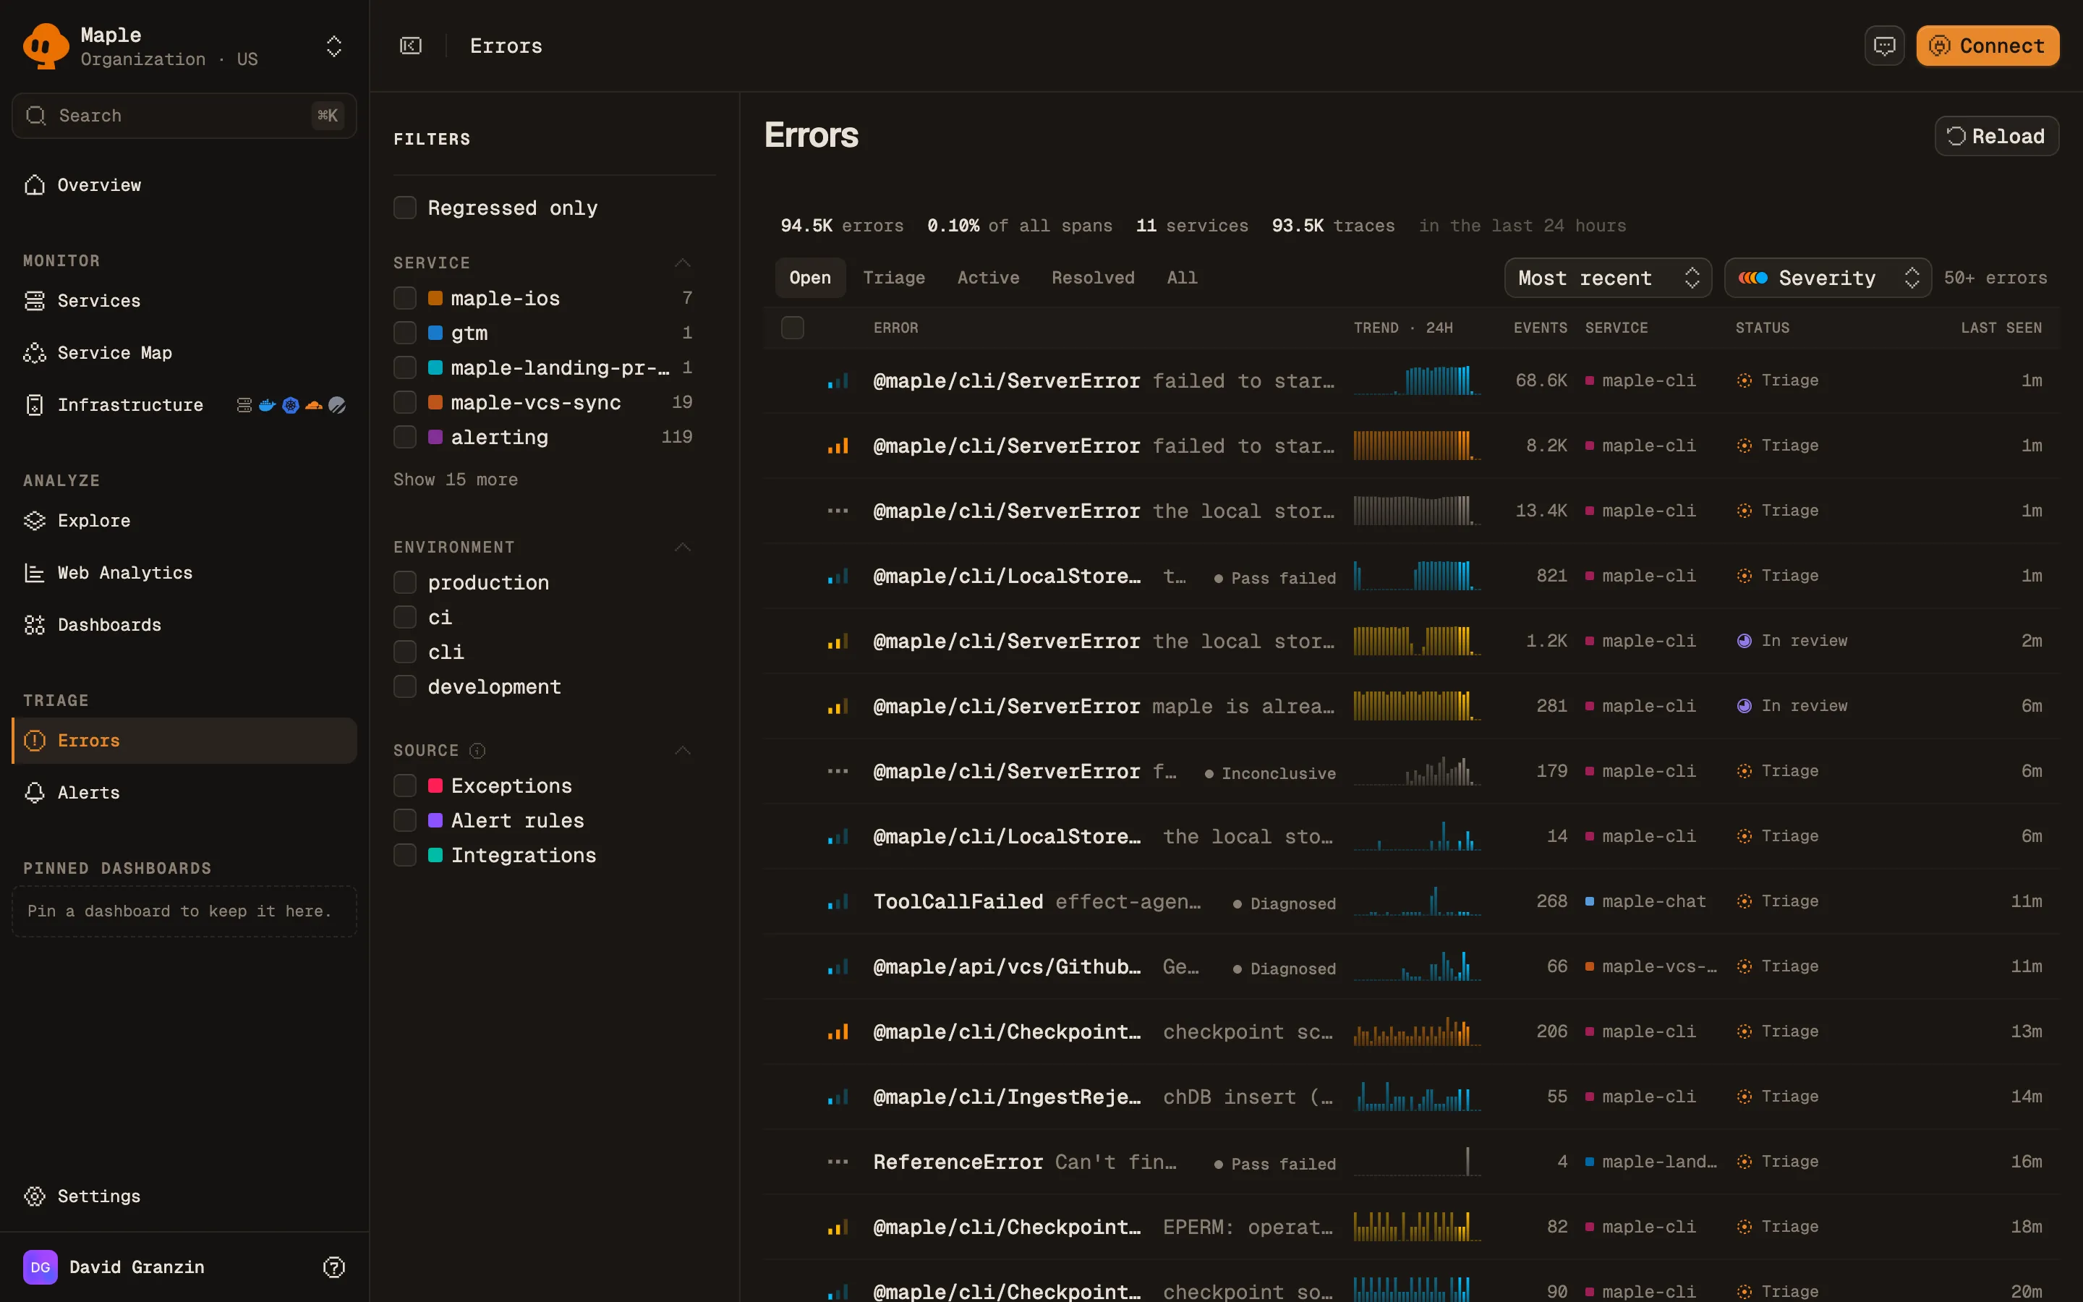Sort by the Last Seen column header
The height and width of the screenshot is (1302, 2083).
click(2001, 328)
